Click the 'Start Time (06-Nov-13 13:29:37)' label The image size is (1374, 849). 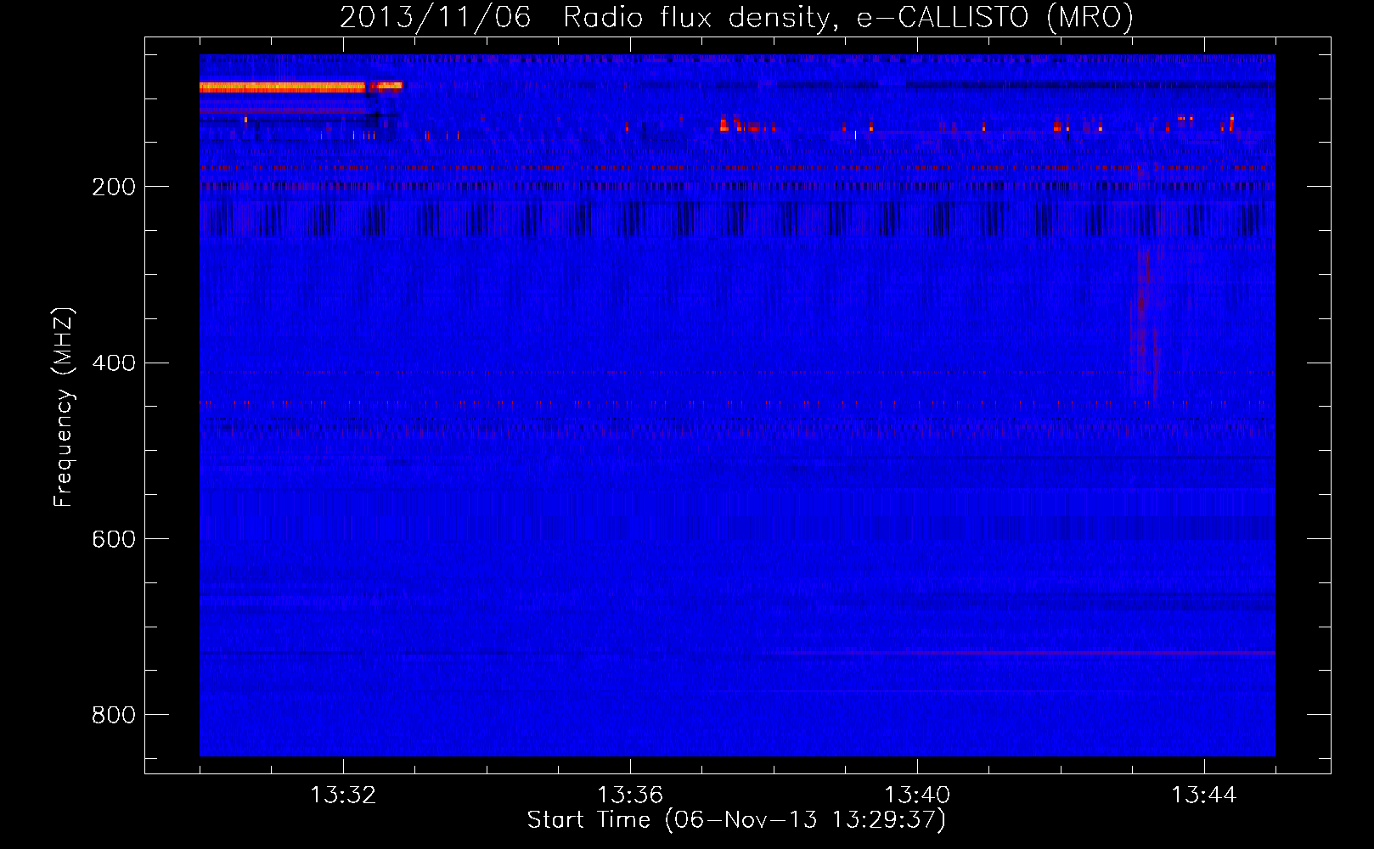pos(736,820)
